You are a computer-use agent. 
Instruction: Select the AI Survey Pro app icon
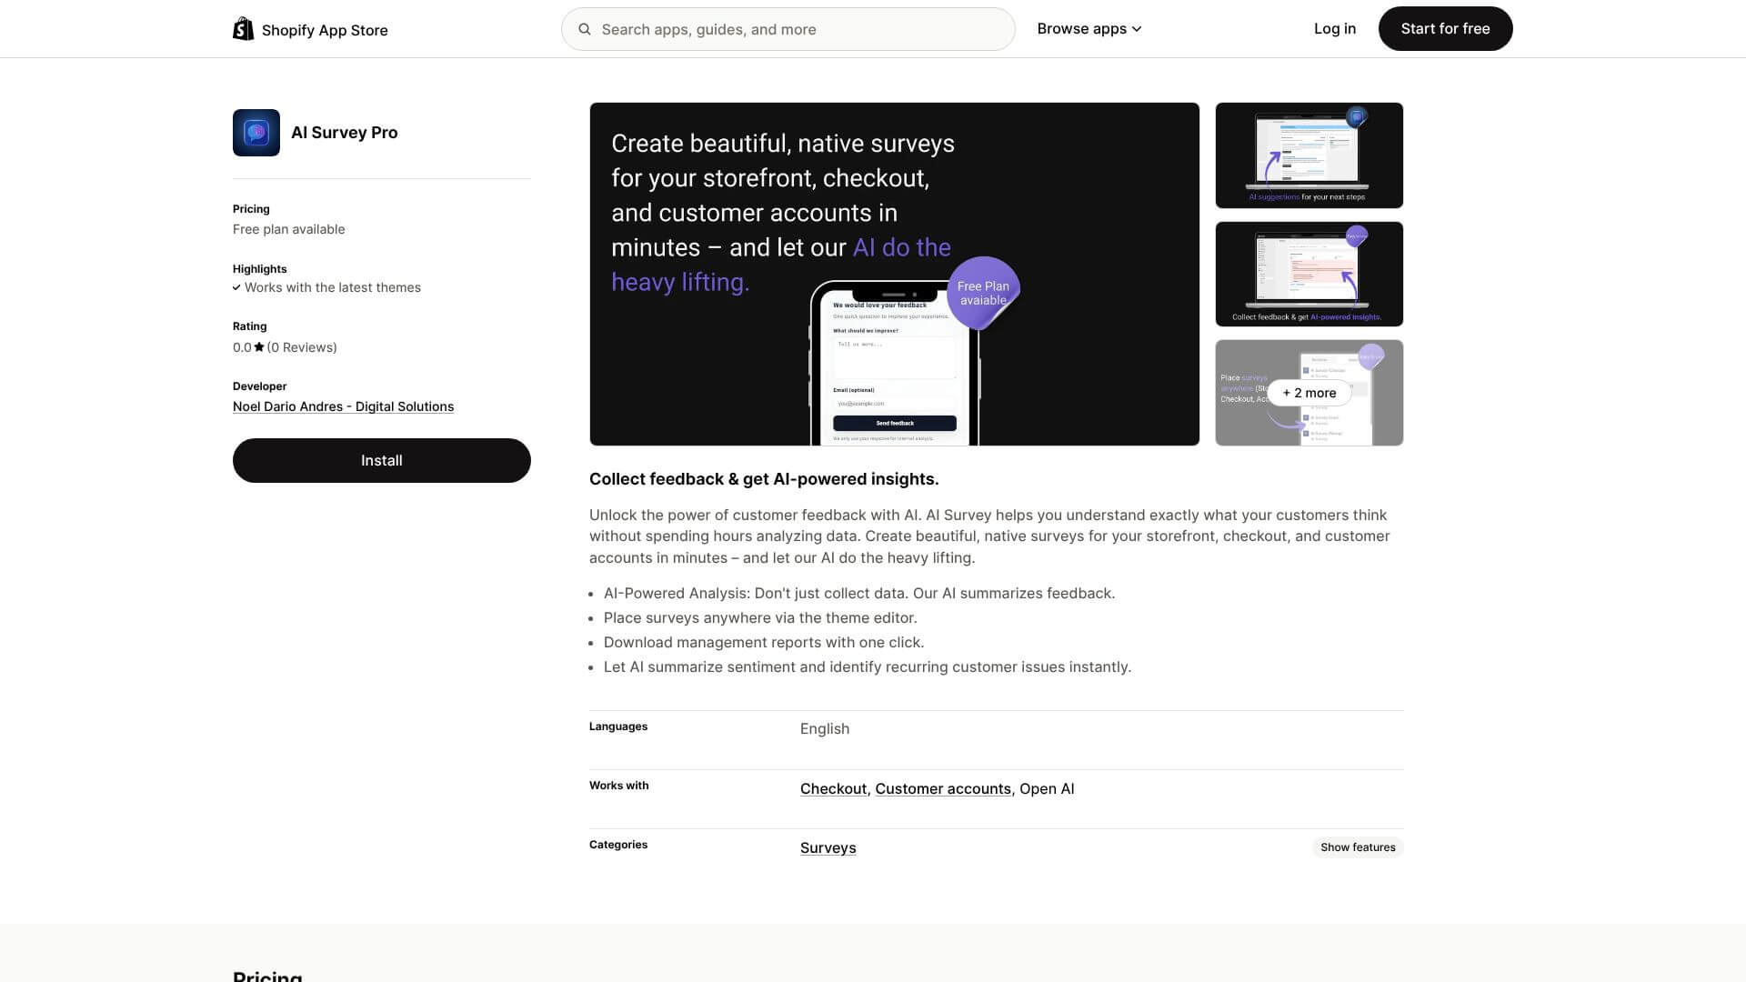point(256,132)
